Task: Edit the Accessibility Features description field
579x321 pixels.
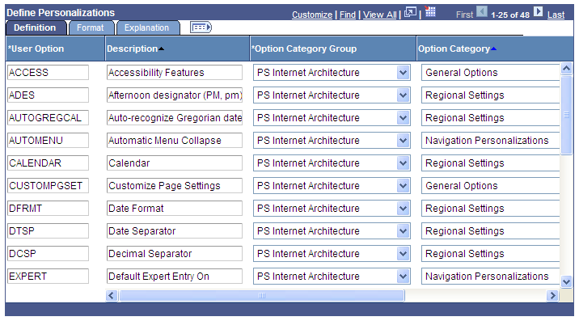Action: 175,73
